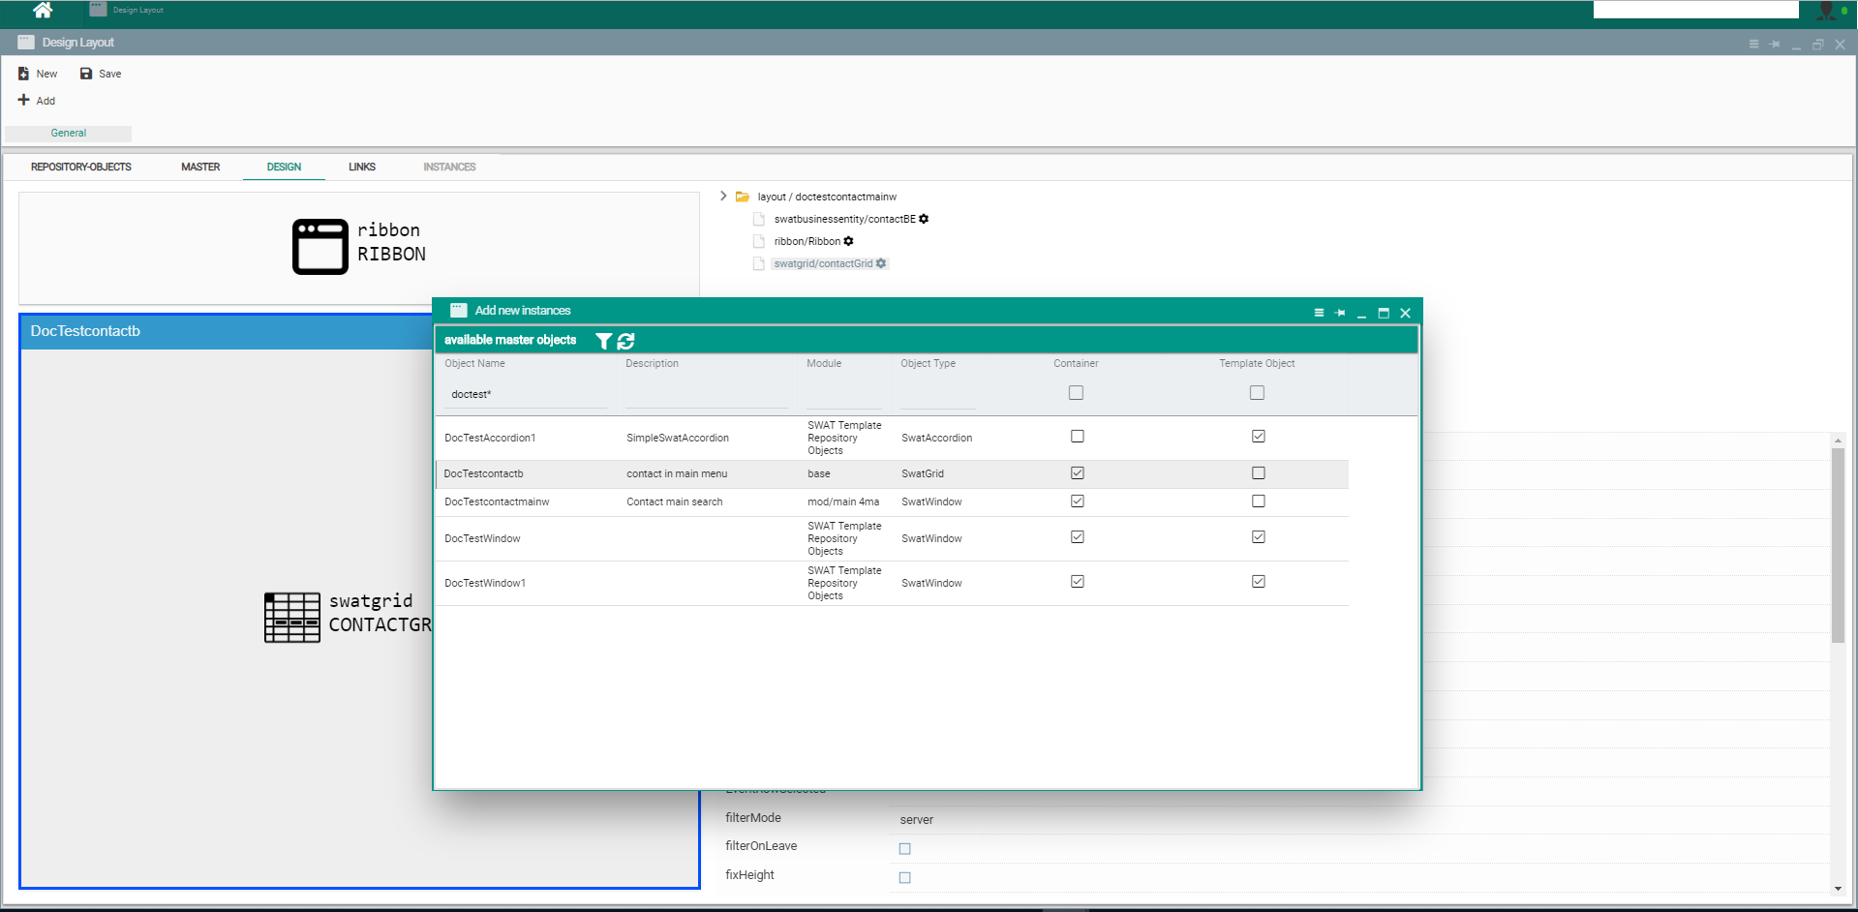This screenshot has height=912, width=1858.
Task: Click the Object Name filter field with doctest*
Action: (x=526, y=394)
